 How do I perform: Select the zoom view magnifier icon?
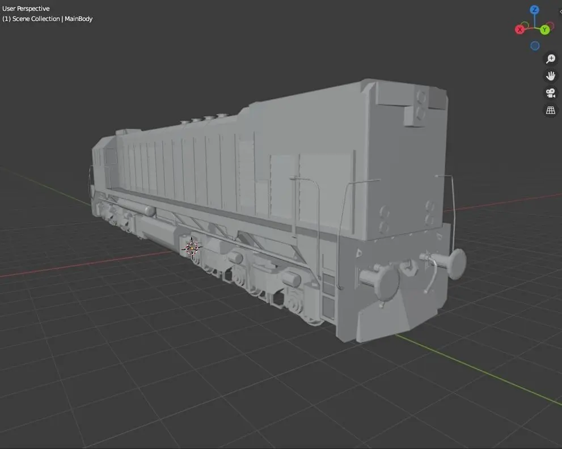[x=551, y=59]
